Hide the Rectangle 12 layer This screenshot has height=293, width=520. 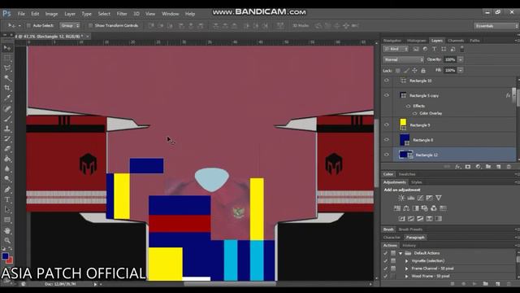(x=387, y=155)
